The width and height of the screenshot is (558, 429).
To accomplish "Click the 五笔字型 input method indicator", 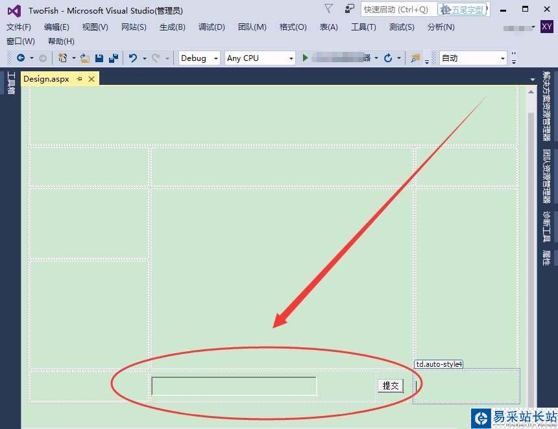I will pos(463,10).
